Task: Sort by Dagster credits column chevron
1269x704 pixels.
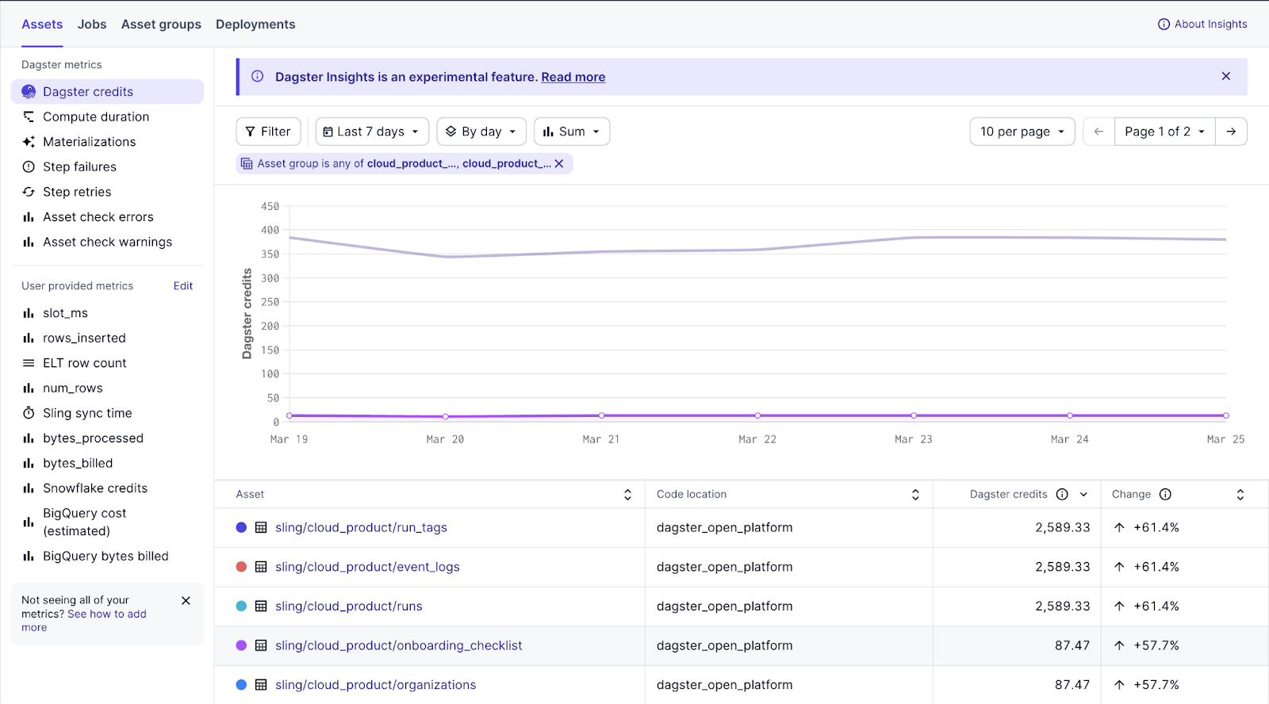Action: point(1083,495)
